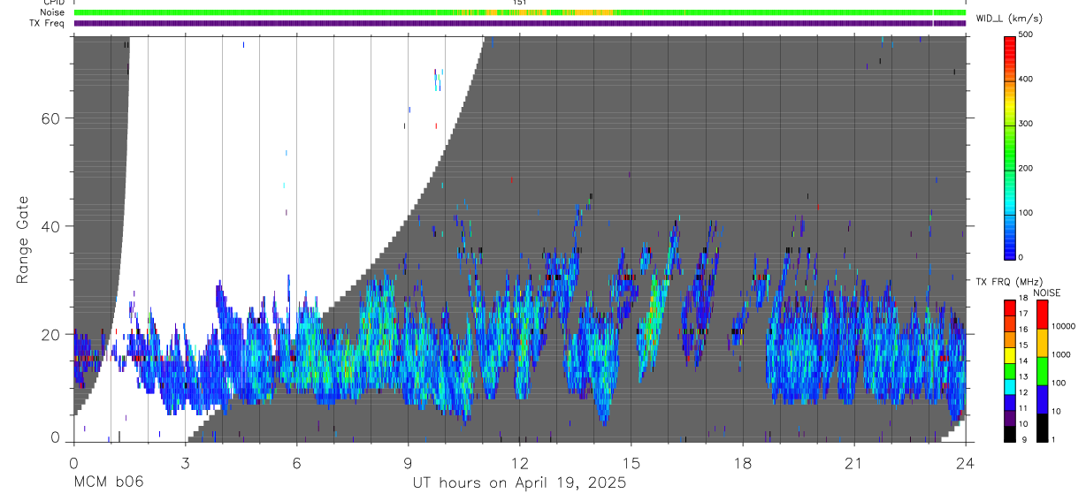Click the '21' tick on the UT hours axis

pos(854,463)
